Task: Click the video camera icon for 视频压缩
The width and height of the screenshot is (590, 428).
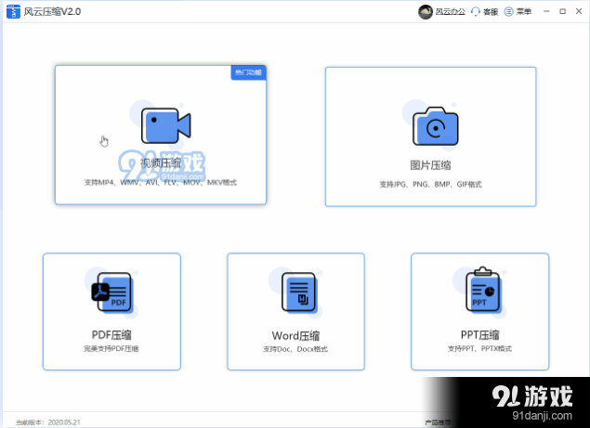Action: click(165, 125)
